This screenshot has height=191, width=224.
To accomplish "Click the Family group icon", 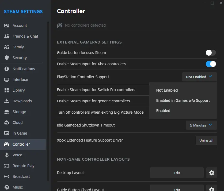I will click(x=7, y=47).
